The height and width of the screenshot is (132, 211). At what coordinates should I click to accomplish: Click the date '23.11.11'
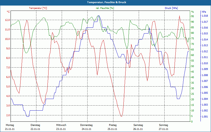pyautogui.click(x=61, y=129)
